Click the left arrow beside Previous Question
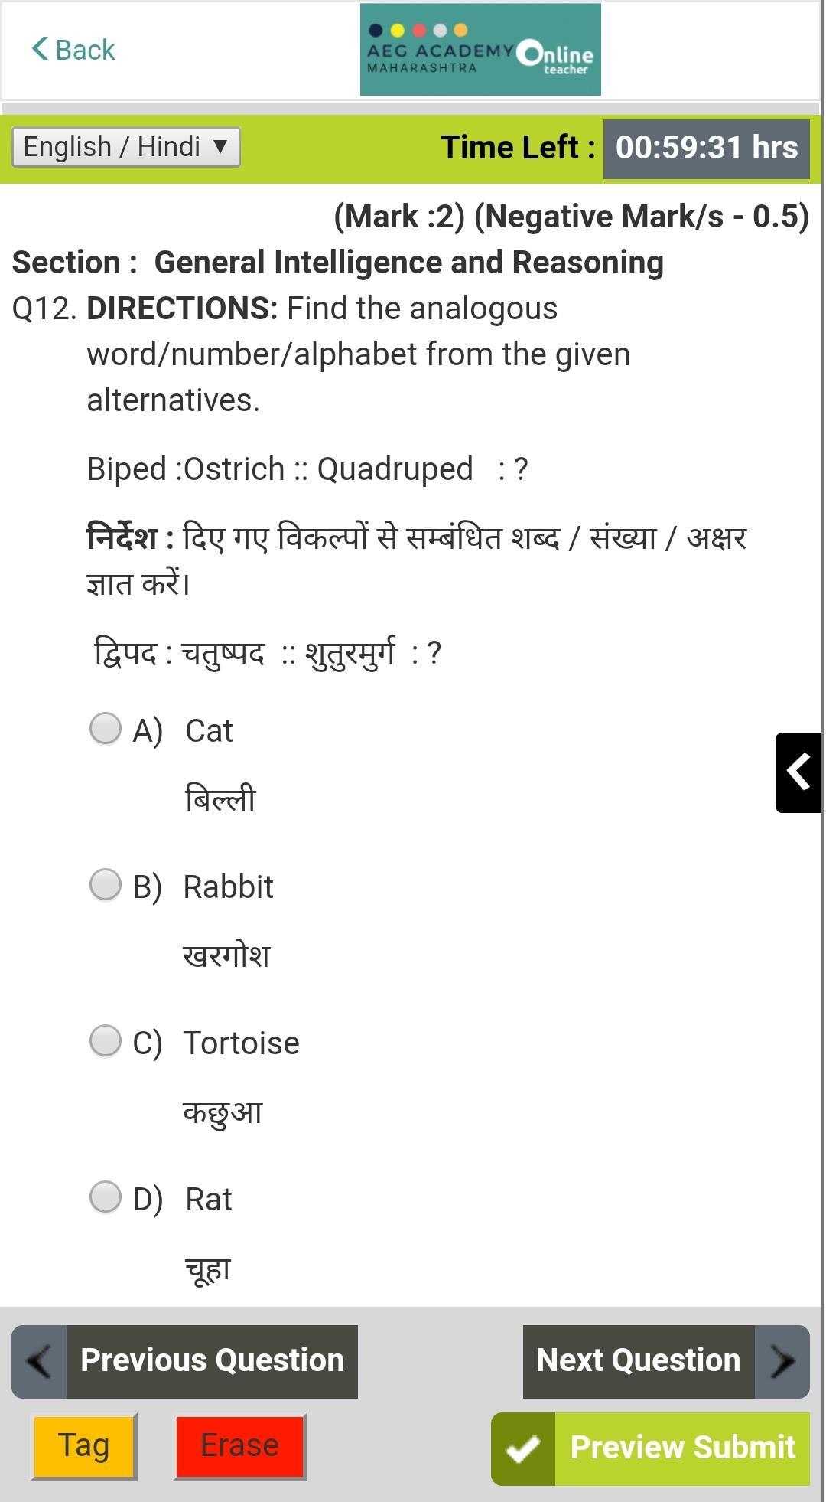The image size is (826, 1502). (x=39, y=1362)
